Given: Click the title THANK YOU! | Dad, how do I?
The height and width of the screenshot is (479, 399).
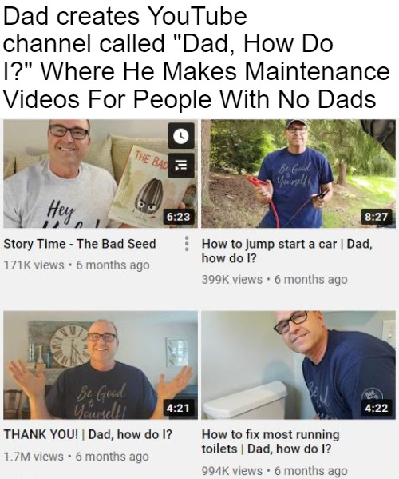Looking at the screenshot, I should point(88,434).
